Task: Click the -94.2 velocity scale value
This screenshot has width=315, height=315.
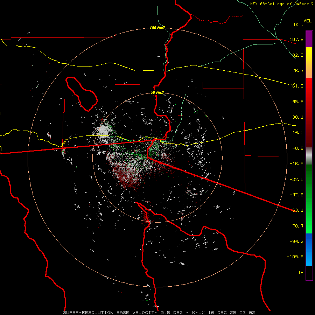Action: pyautogui.click(x=296, y=241)
